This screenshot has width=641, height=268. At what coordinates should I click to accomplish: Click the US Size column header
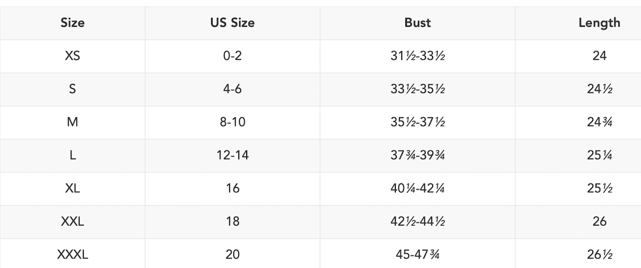click(233, 23)
